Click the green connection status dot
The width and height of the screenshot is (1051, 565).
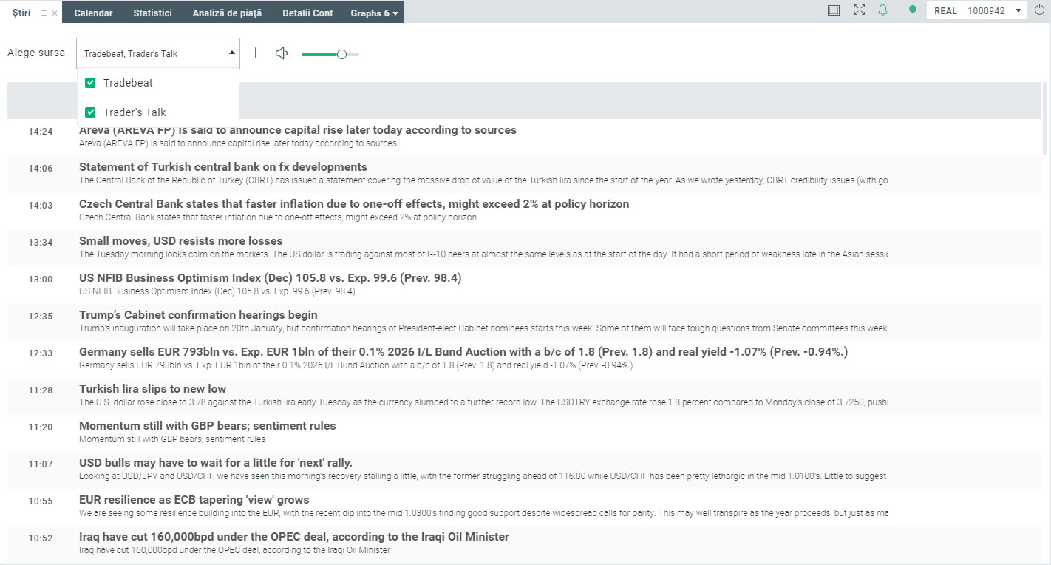pos(912,10)
